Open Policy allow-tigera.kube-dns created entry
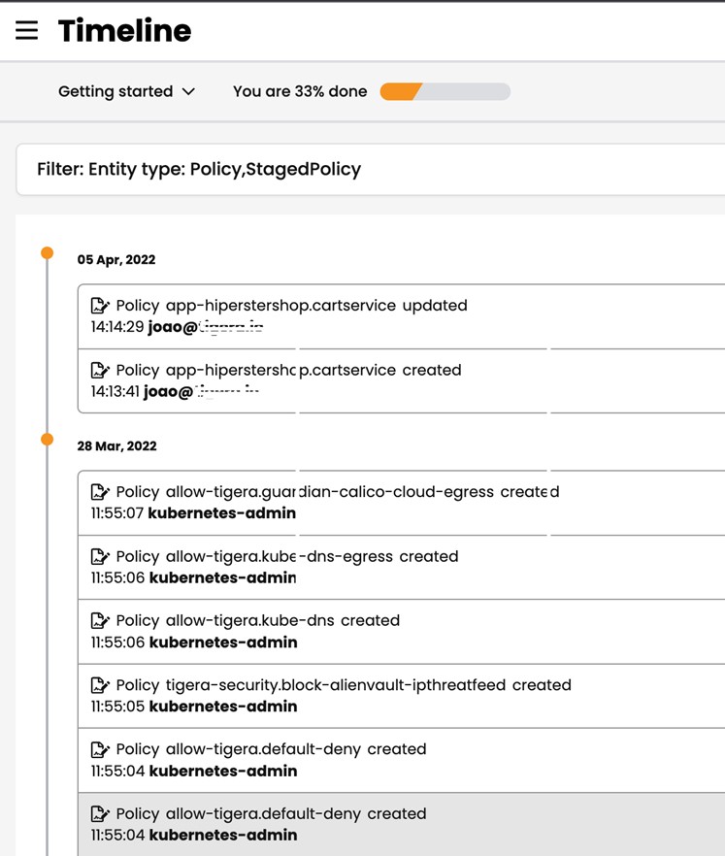The image size is (725, 856). pos(401,632)
